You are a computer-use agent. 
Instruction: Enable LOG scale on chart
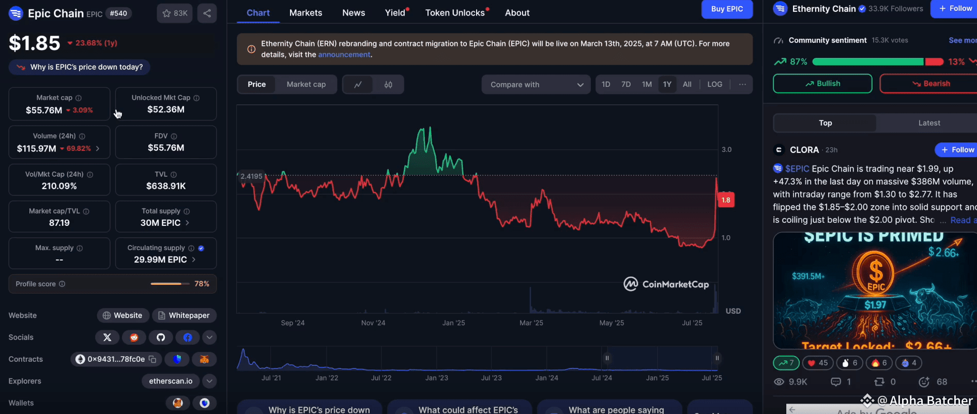pos(714,84)
